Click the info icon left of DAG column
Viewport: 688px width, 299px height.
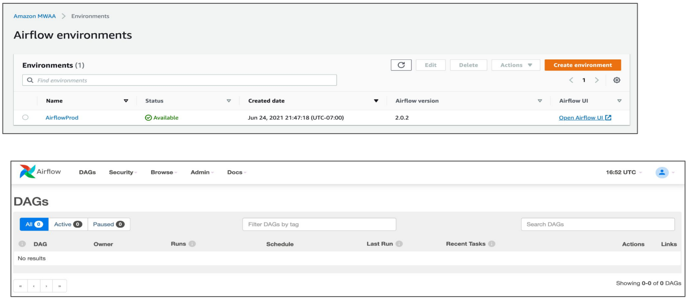point(22,244)
